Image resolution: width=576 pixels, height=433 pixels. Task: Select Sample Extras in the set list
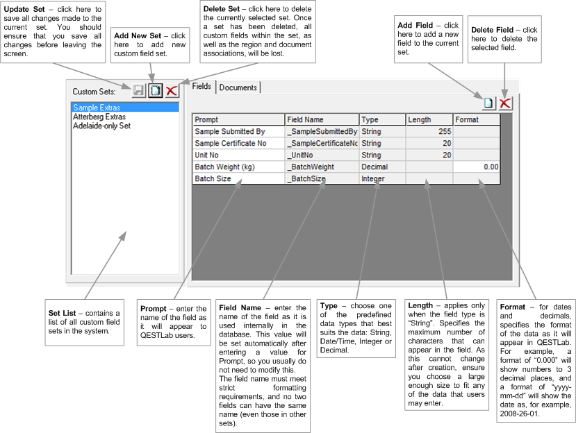point(97,108)
